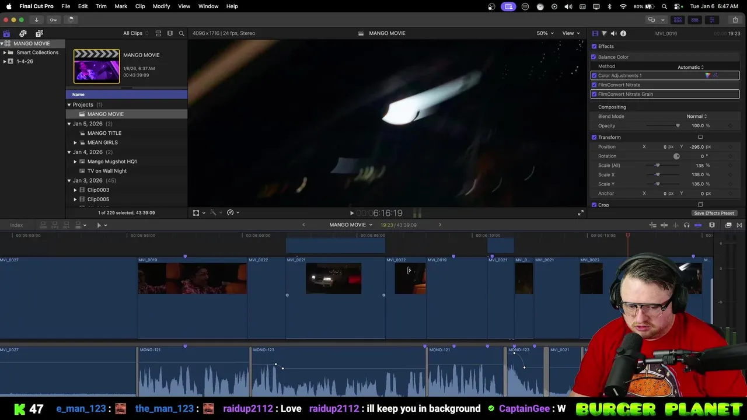This screenshot has height=420, width=747.
Task: Open the Transitions browser icon
Action: (739, 225)
